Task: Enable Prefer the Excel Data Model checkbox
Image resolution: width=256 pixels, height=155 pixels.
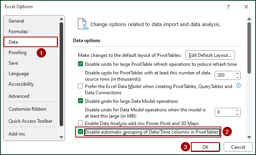Action: click(x=80, y=86)
